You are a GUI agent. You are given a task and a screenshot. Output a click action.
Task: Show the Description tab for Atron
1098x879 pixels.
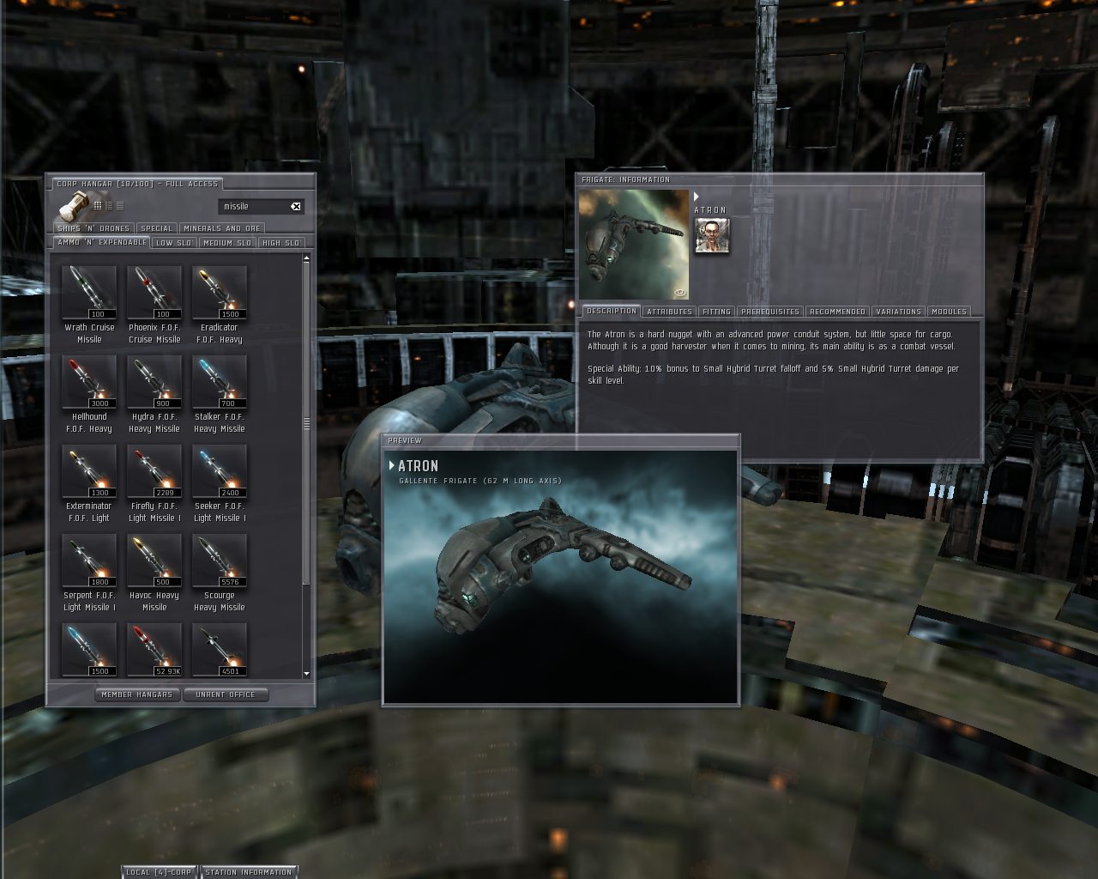[x=612, y=311]
